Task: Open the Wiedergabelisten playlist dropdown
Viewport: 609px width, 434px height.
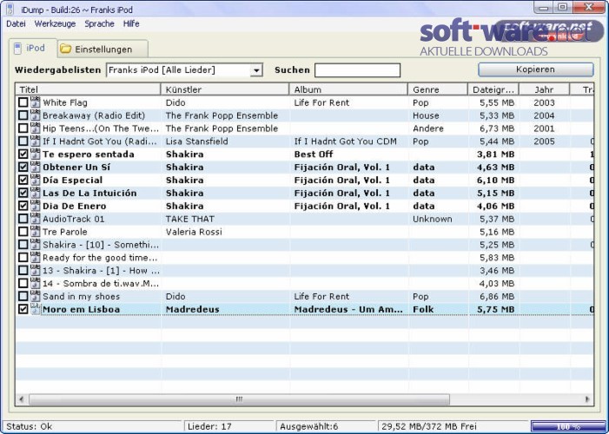Action: click(x=256, y=70)
